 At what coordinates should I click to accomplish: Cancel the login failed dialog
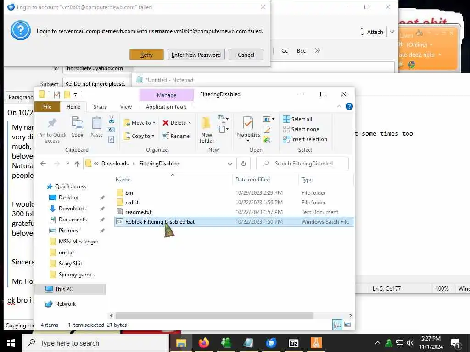pos(246,55)
